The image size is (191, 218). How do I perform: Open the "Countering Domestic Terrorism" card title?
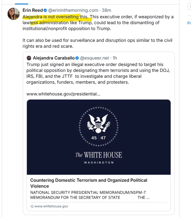coord(89,183)
